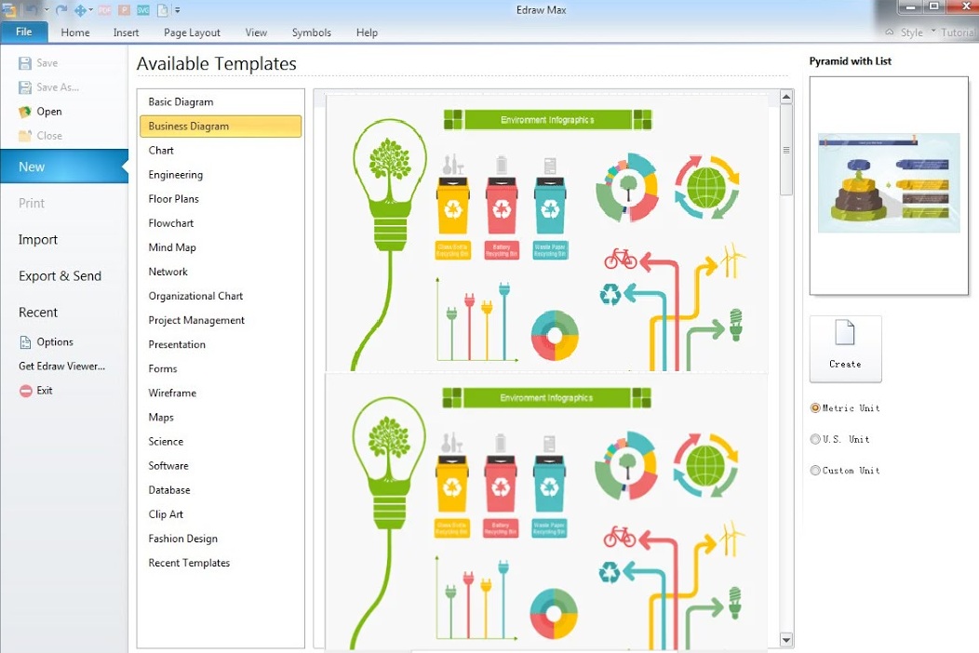Switch to the Symbols ribbon tab

(x=311, y=33)
